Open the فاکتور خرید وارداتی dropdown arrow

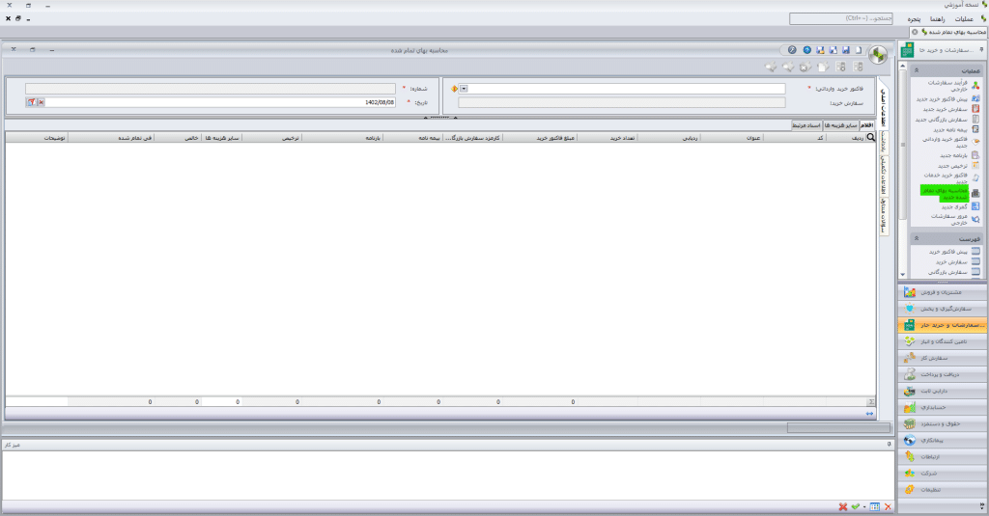pos(464,89)
